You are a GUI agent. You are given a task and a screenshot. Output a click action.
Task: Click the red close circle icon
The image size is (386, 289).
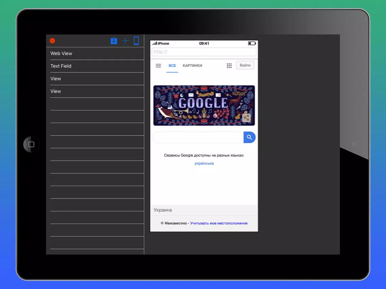pyautogui.click(x=52, y=41)
